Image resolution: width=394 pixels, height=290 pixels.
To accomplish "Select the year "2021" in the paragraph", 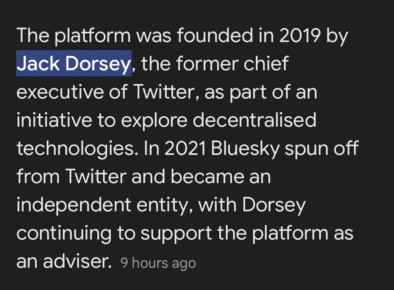I will click(185, 148).
